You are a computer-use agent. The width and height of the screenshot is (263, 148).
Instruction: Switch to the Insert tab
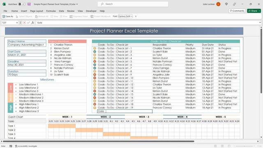coord(24,11)
